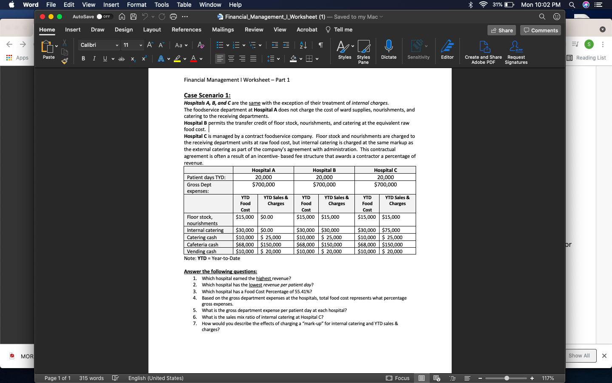The image size is (612, 383).
Task: Click the Share button
Action: pyautogui.click(x=501, y=30)
